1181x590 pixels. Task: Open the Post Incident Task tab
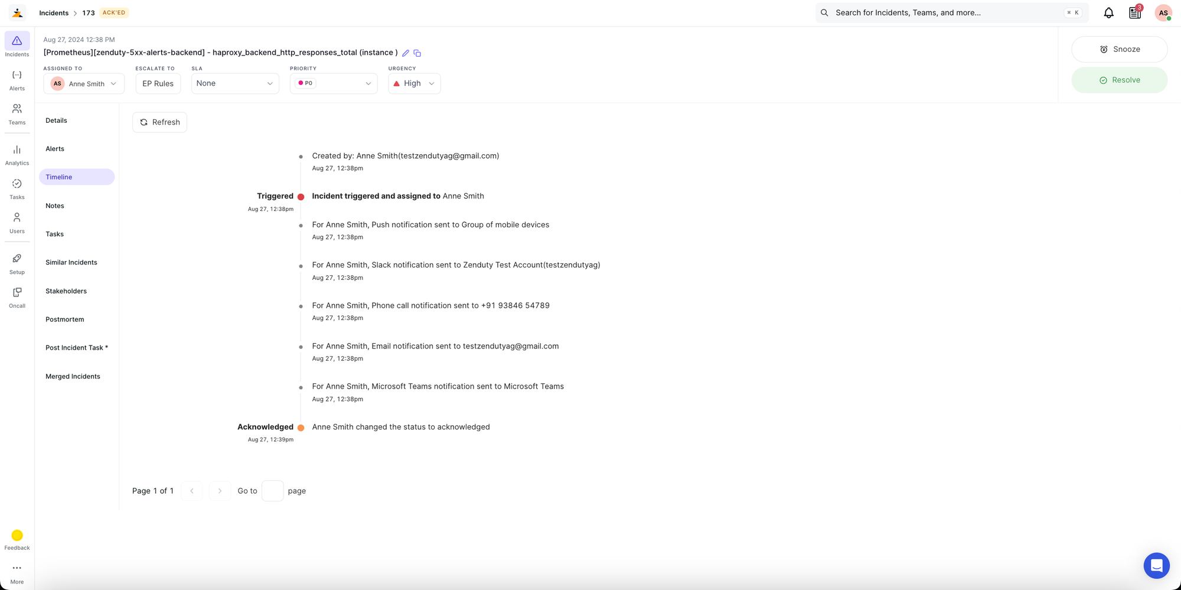(x=77, y=348)
